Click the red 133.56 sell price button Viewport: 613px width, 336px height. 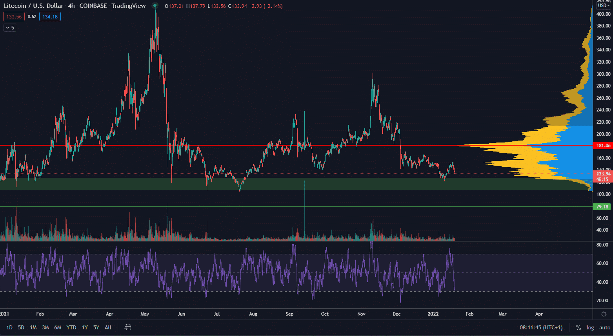pyautogui.click(x=14, y=16)
